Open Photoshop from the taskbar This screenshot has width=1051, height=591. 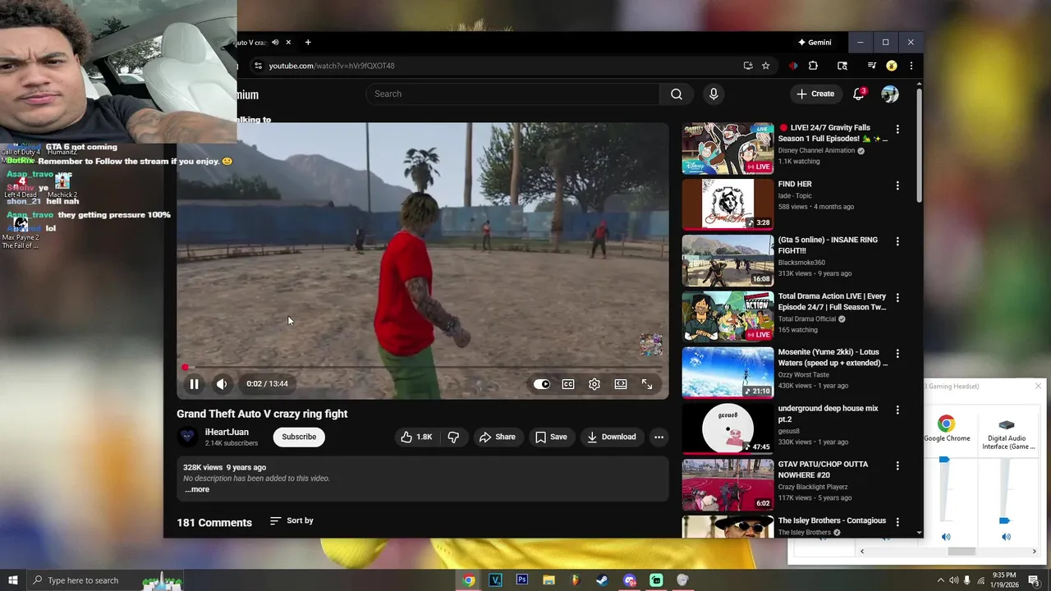click(x=522, y=580)
